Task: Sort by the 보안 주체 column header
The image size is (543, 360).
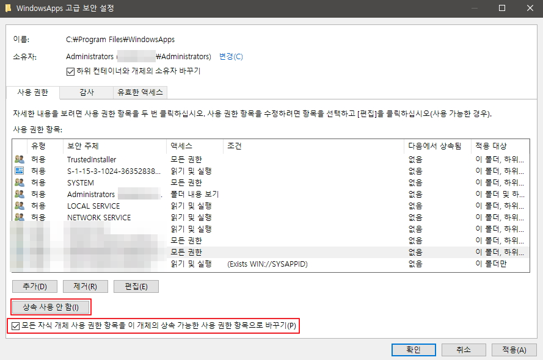Action: pos(115,146)
